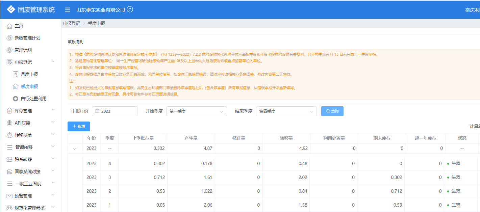This screenshot has height=212, width=480.
Task: Open the 开始季度 dropdown
Action: (196, 111)
